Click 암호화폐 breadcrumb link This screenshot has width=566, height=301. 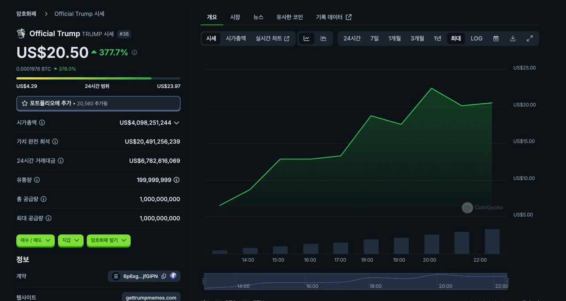click(x=26, y=14)
